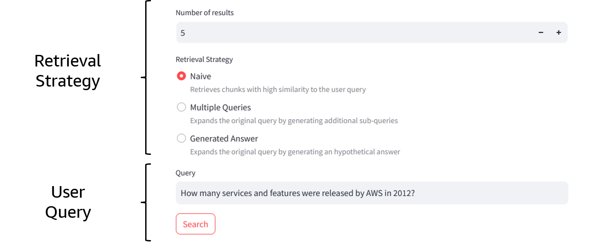Click the 'Query' field label

click(185, 173)
